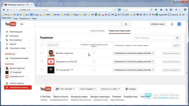Open the Авторское право footer link

(x=79, y=97)
